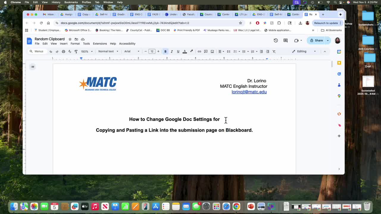The image size is (381, 214).
Task: Click the browser address bar URL
Action: [x=125, y=23]
